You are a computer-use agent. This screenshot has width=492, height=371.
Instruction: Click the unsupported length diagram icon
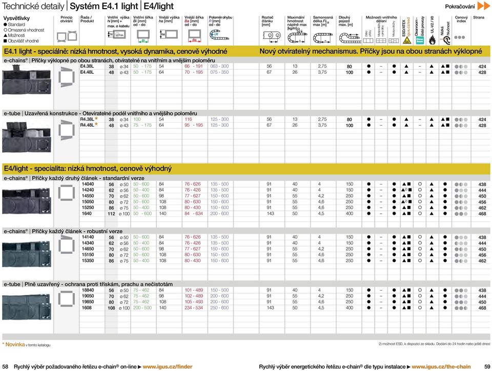click(323, 38)
